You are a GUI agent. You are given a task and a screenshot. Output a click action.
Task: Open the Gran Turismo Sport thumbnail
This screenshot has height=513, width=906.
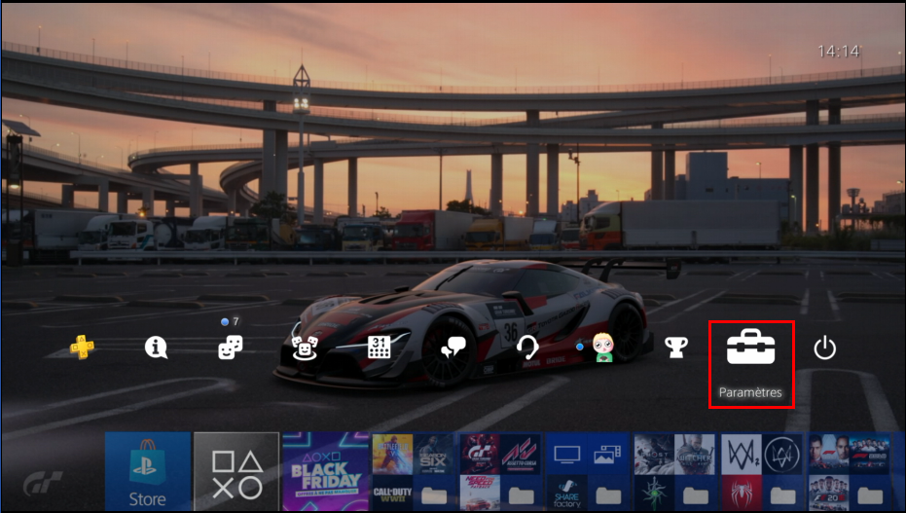pos(480,454)
